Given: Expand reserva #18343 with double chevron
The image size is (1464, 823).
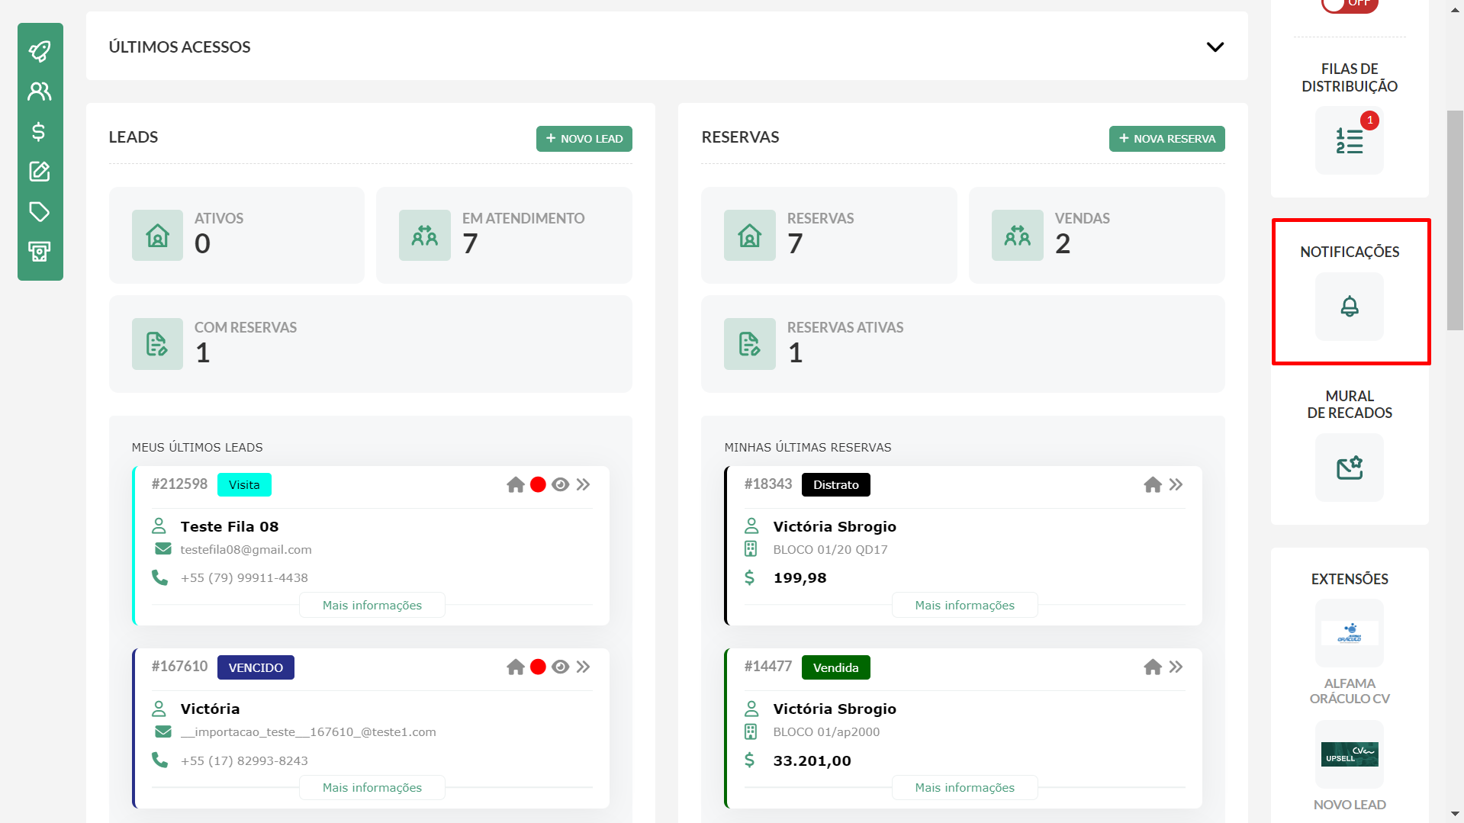Looking at the screenshot, I should (1176, 485).
